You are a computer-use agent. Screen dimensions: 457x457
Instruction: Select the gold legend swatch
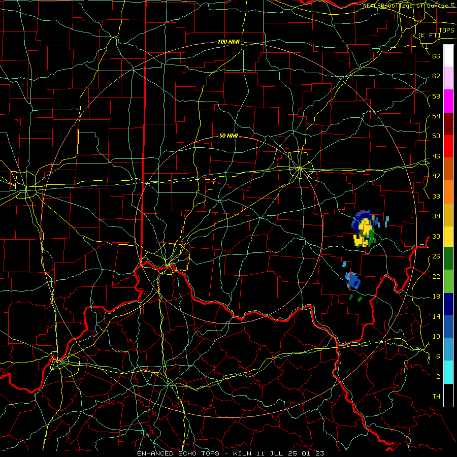[x=448, y=215]
